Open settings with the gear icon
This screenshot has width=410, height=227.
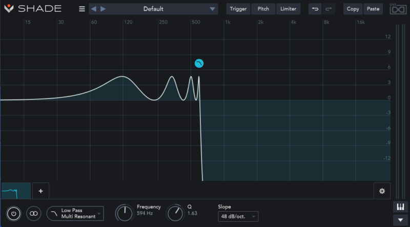(x=382, y=191)
